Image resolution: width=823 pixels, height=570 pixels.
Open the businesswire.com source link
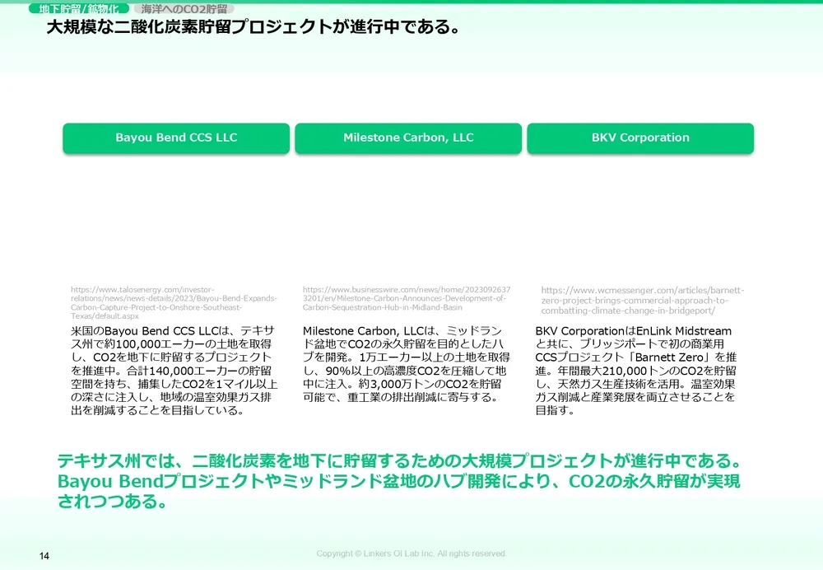[x=407, y=298]
